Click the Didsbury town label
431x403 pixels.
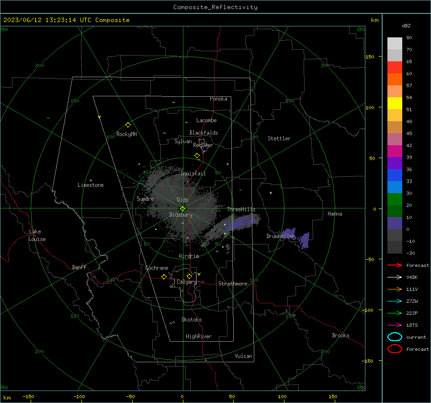(181, 215)
